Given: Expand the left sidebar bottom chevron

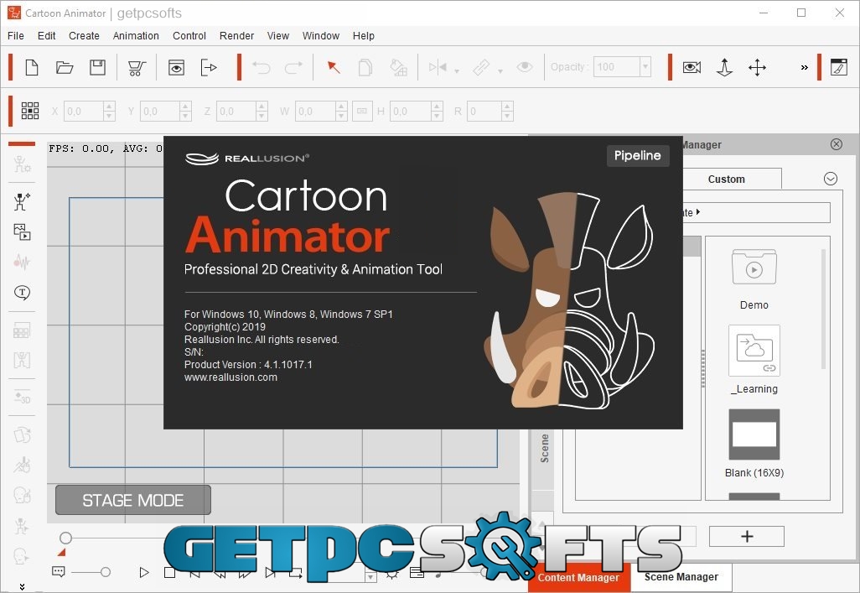Looking at the screenshot, I should coord(22,586).
